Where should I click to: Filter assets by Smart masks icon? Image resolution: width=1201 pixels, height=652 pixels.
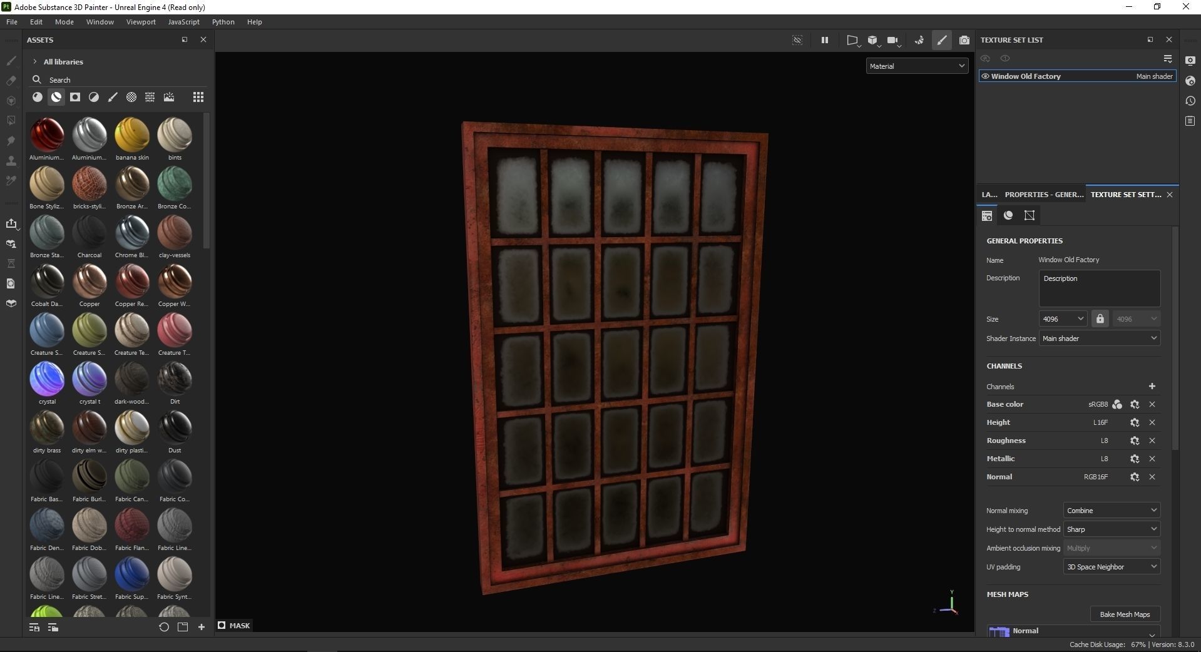75,97
